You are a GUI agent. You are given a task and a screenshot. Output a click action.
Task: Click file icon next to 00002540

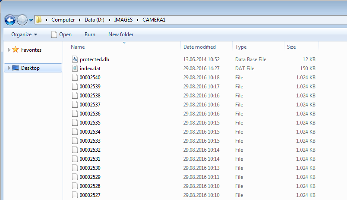click(75, 78)
